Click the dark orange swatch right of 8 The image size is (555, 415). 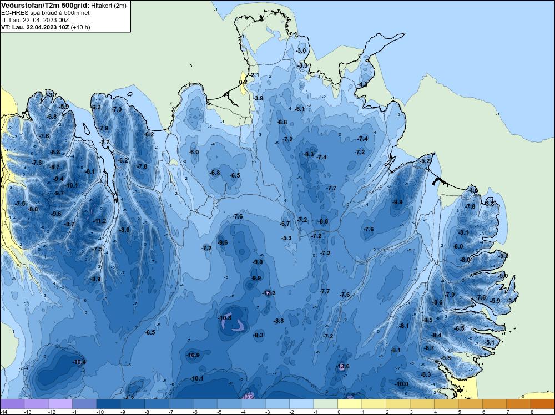pos(542,404)
